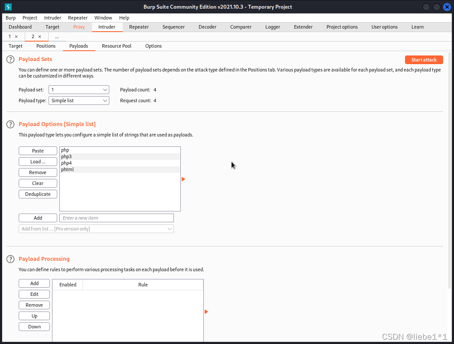Click Up button for rules

click(x=34, y=316)
